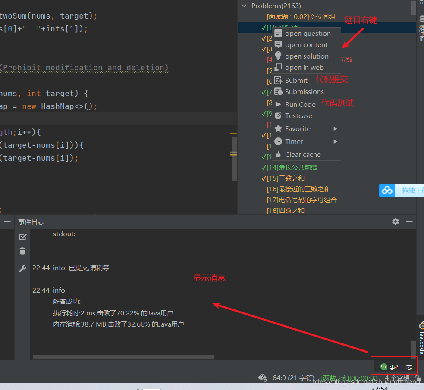424x390 pixels.
Task: Click the lightbulb icon beside open solution
Action: (278, 56)
